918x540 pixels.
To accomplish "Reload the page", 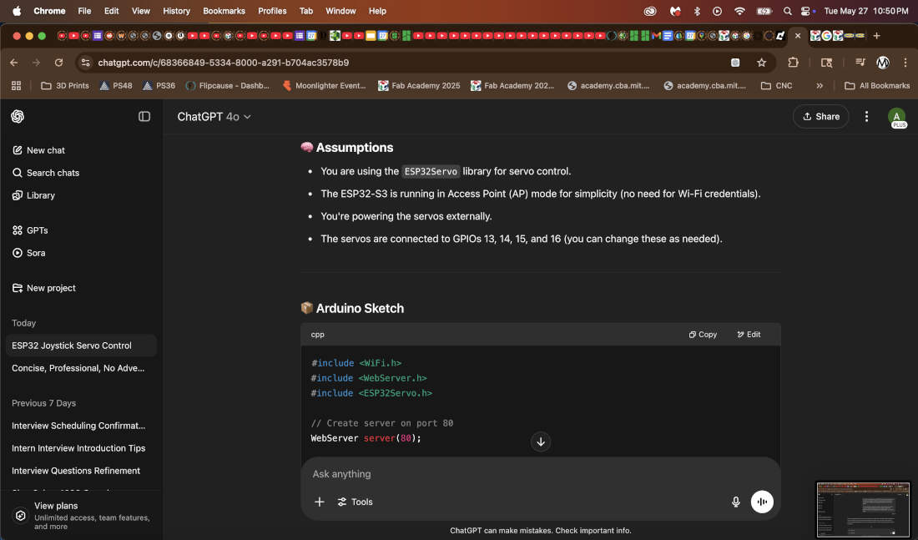I will click(x=58, y=63).
